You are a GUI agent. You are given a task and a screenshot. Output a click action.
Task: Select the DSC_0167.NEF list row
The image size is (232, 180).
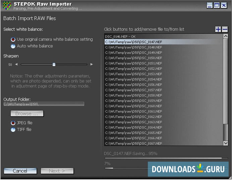coord(164,143)
